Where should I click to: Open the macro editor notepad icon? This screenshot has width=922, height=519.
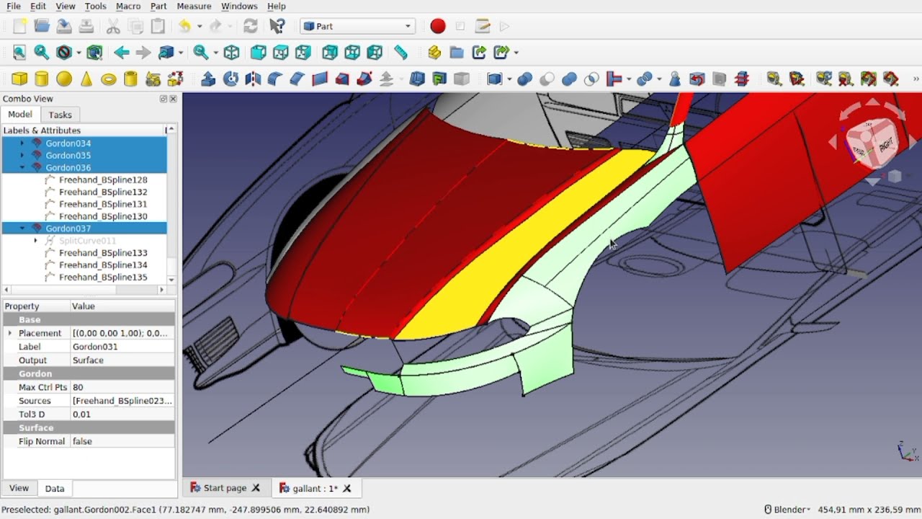483,26
